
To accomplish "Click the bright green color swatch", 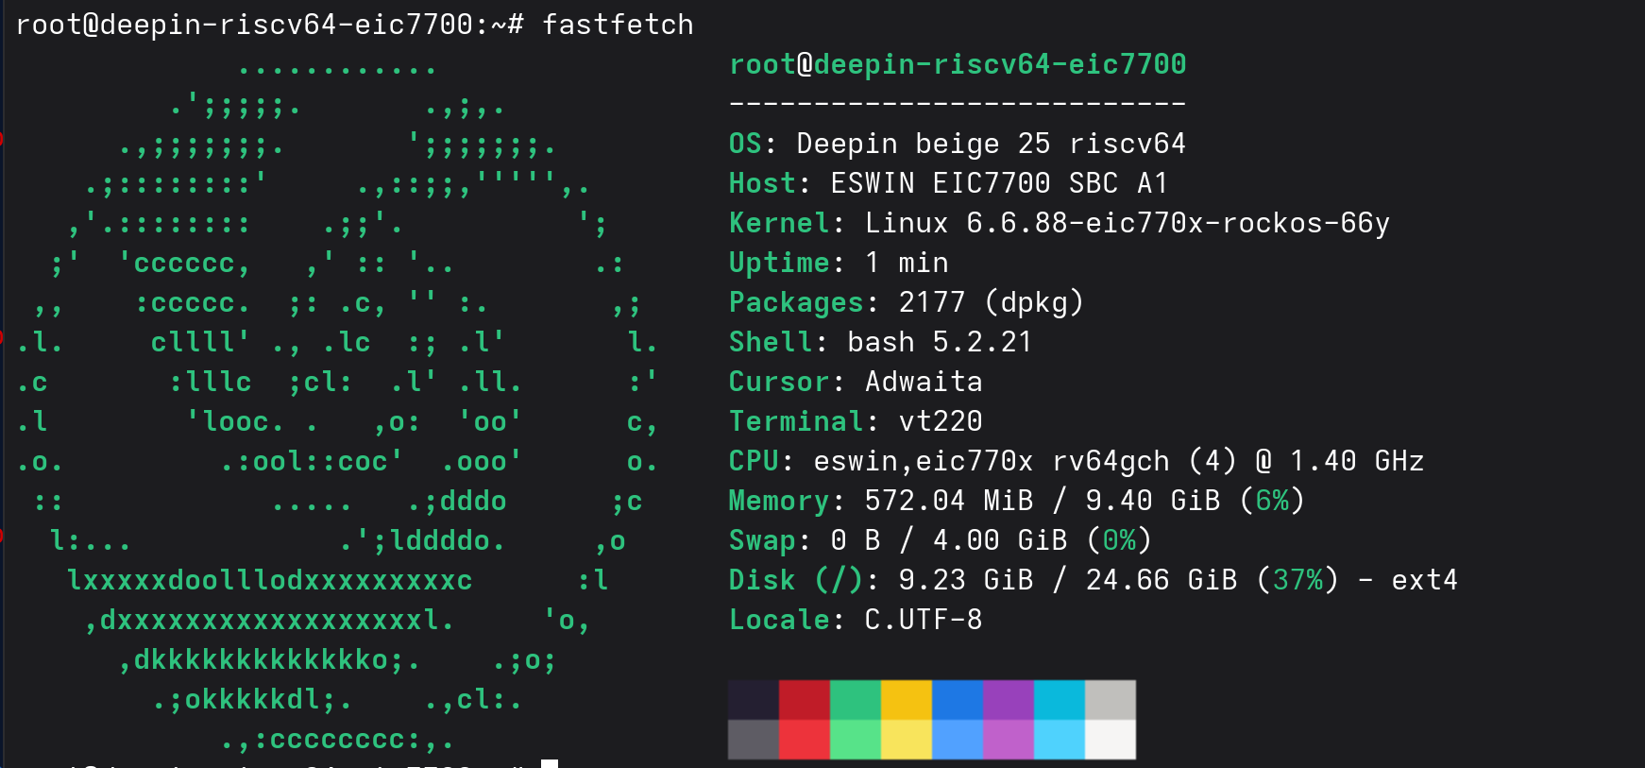I will tap(856, 740).
